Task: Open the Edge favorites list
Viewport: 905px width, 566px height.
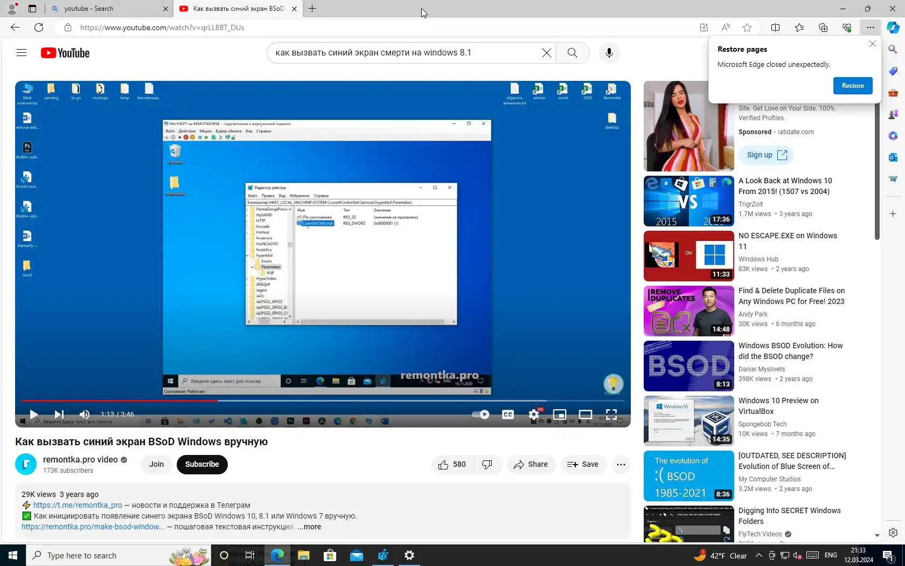Action: (x=799, y=27)
